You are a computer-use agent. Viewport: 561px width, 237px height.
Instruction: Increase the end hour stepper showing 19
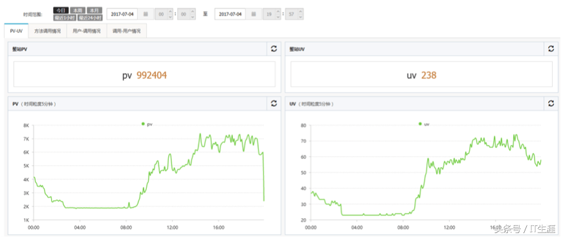tap(278, 12)
